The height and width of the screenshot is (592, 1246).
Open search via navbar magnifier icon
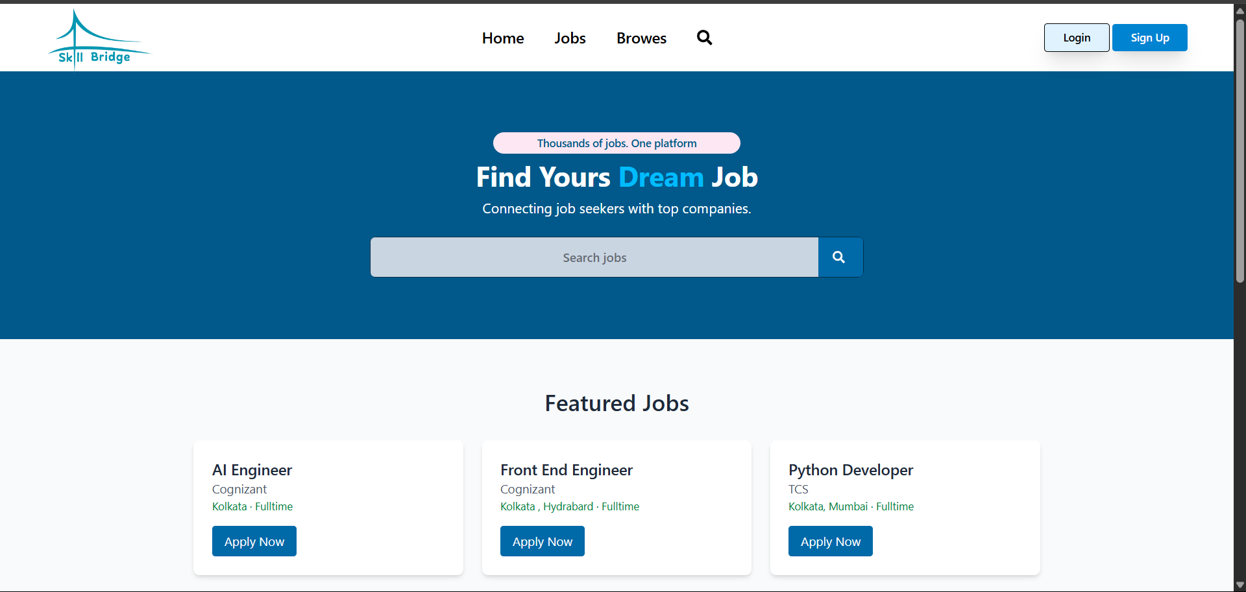click(x=704, y=38)
